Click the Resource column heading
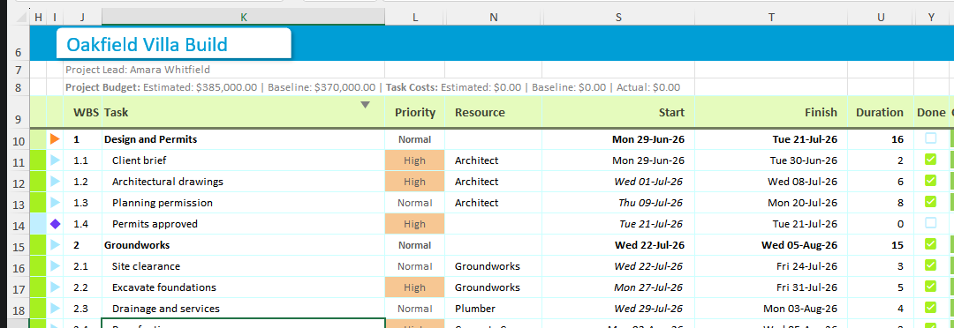Image resolution: width=954 pixels, height=328 pixels. [x=480, y=112]
